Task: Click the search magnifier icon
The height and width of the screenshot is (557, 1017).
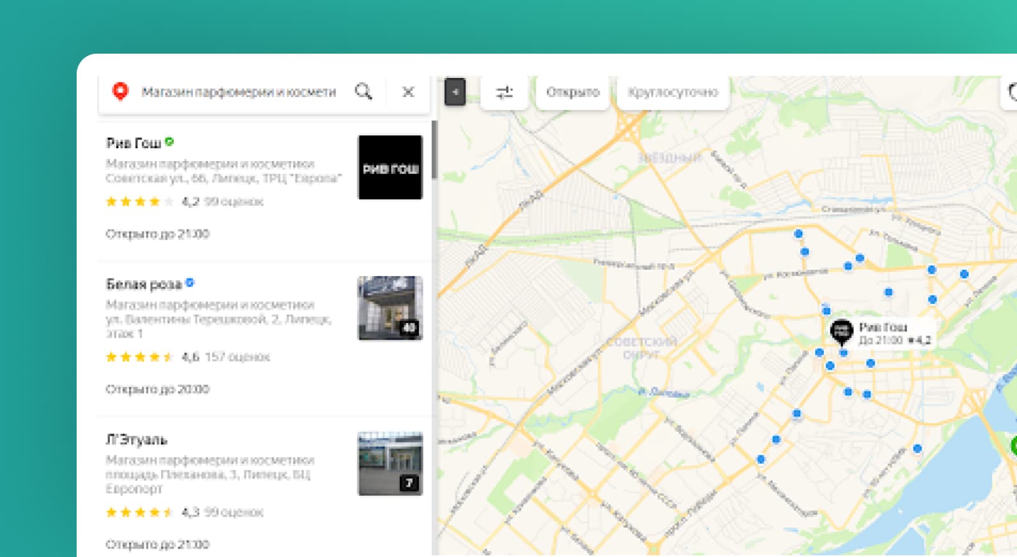Action: tap(363, 91)
